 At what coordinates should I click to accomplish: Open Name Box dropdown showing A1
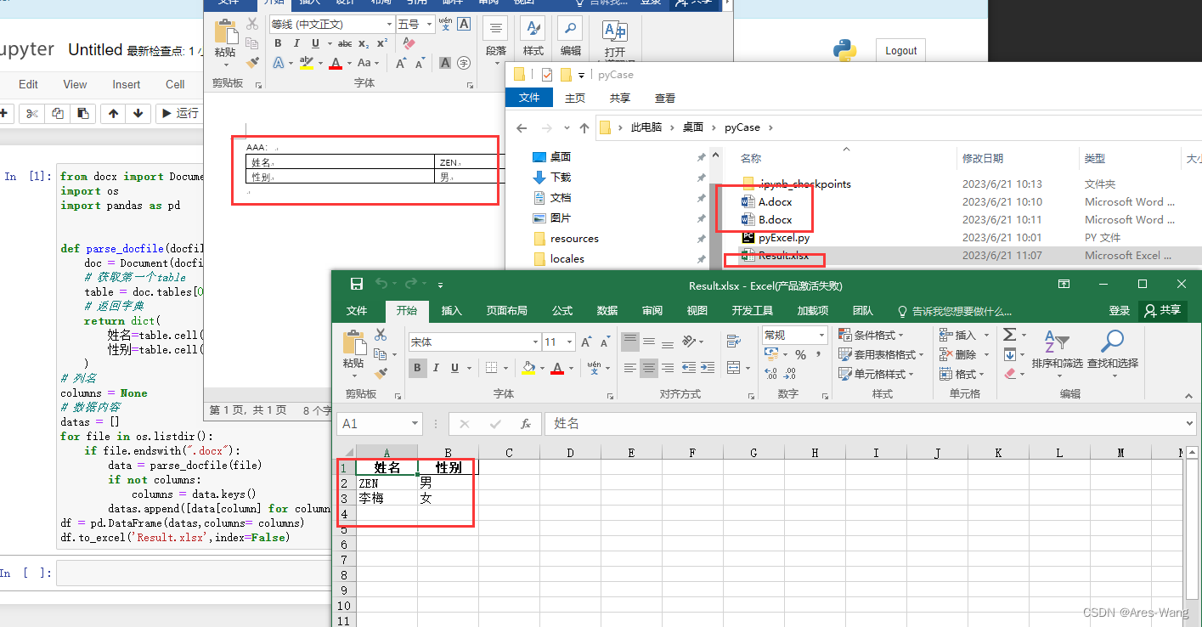pyautogui.click(x=415, y=423)
